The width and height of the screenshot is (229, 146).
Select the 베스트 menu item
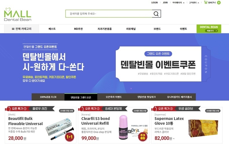click(x=52, y=29)
